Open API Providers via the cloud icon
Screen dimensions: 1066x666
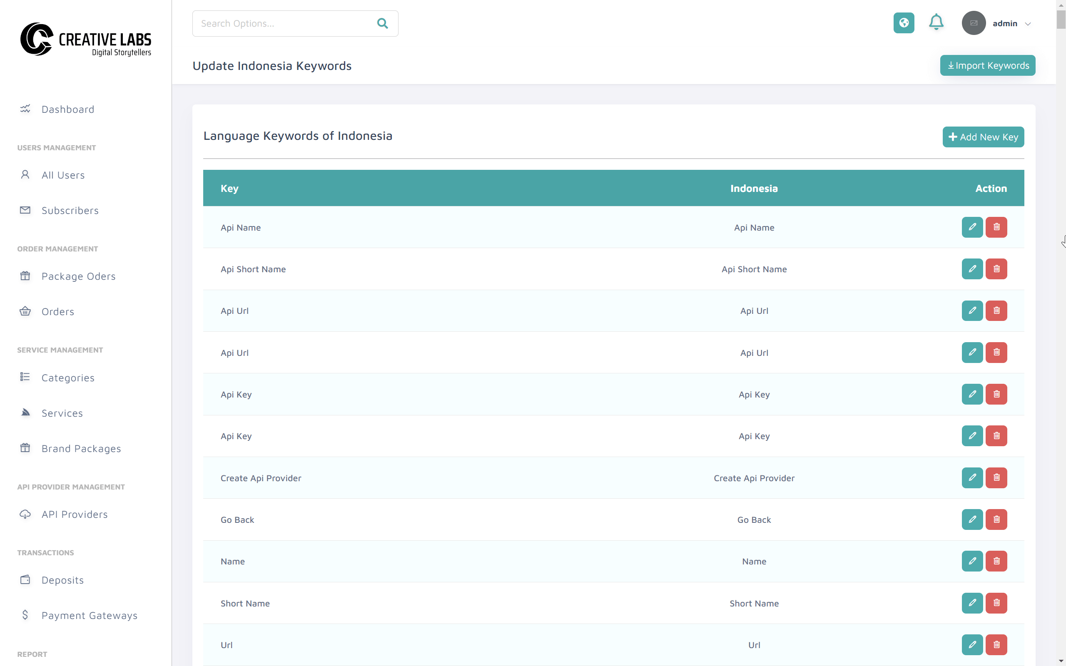coord(25,514)
